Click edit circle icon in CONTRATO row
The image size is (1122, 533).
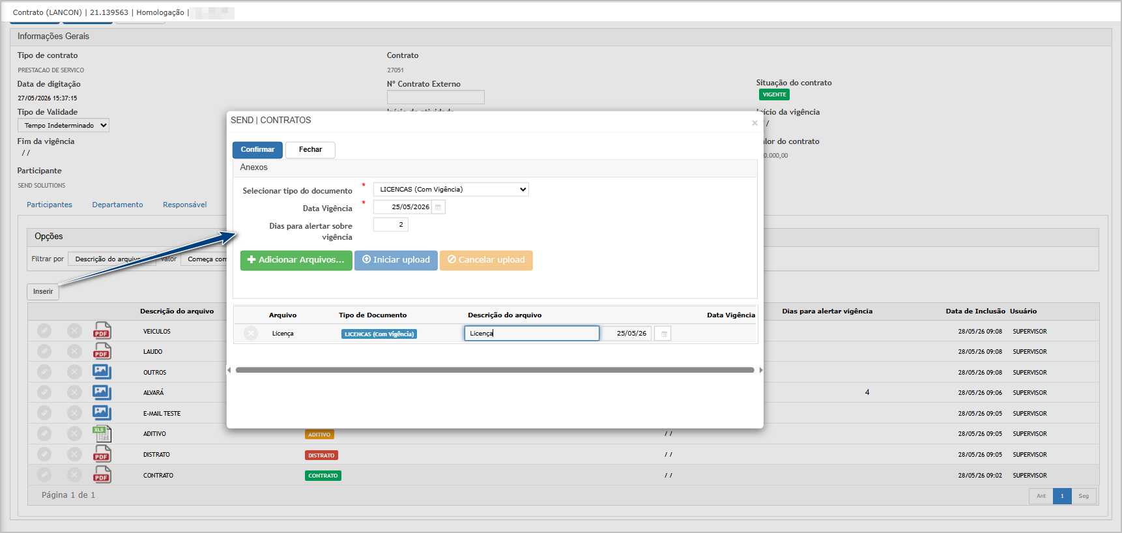click(44, 475)
